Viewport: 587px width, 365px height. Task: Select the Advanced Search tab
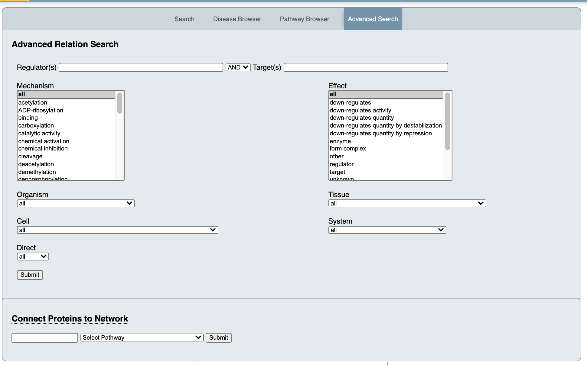pos(373,19)
